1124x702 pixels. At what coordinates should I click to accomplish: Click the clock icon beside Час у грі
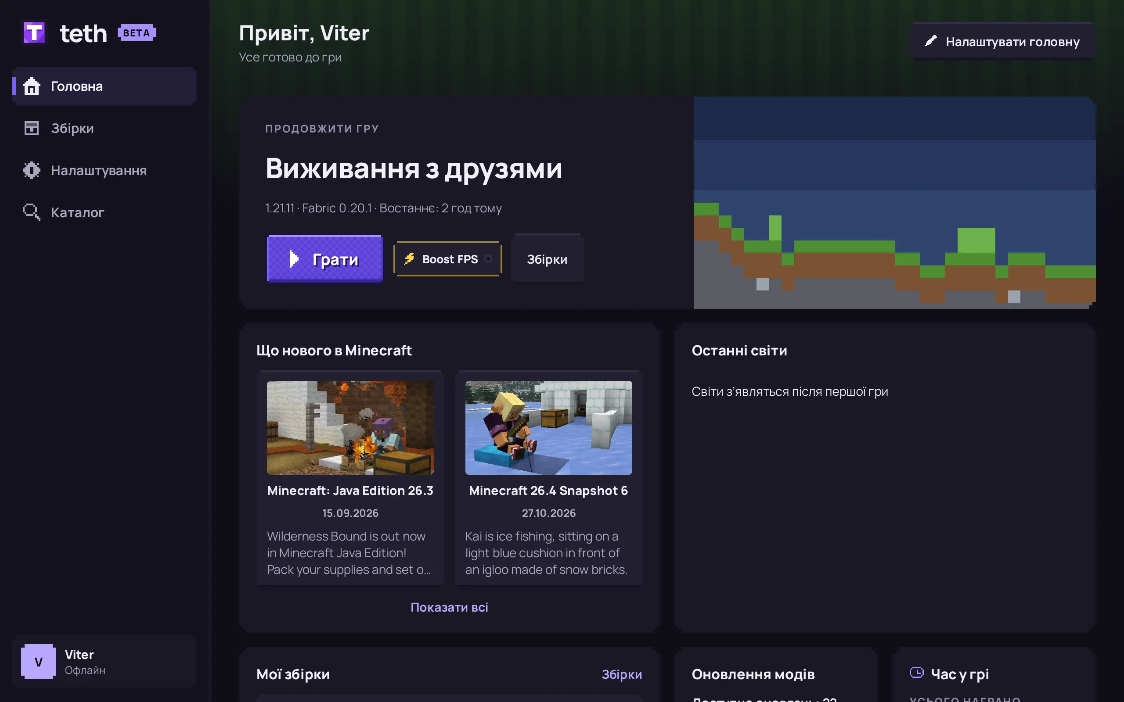(x=916, y=673)
